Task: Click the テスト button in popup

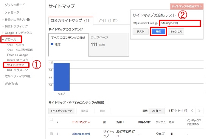Action: tap(140, 32)
